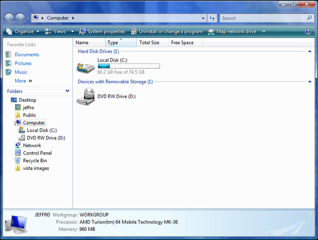Open the Views dropdown arrow
This screenshot has width=318, height=240.
click(72, 32)
